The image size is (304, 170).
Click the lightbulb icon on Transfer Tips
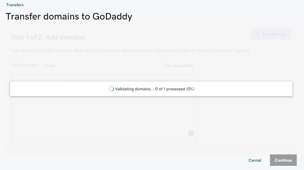[x=258, y=34]
